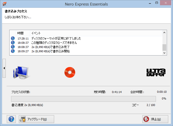Click the burn progress bar
Screen dimensions: 173x126
coord(83,99)
